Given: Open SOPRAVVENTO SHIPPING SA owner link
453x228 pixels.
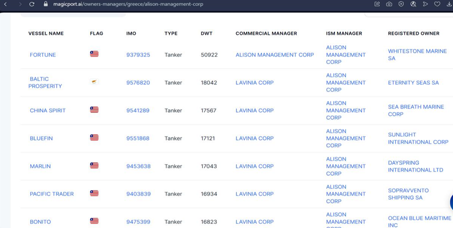Looking at the screenshot, I should click(408, 194).
